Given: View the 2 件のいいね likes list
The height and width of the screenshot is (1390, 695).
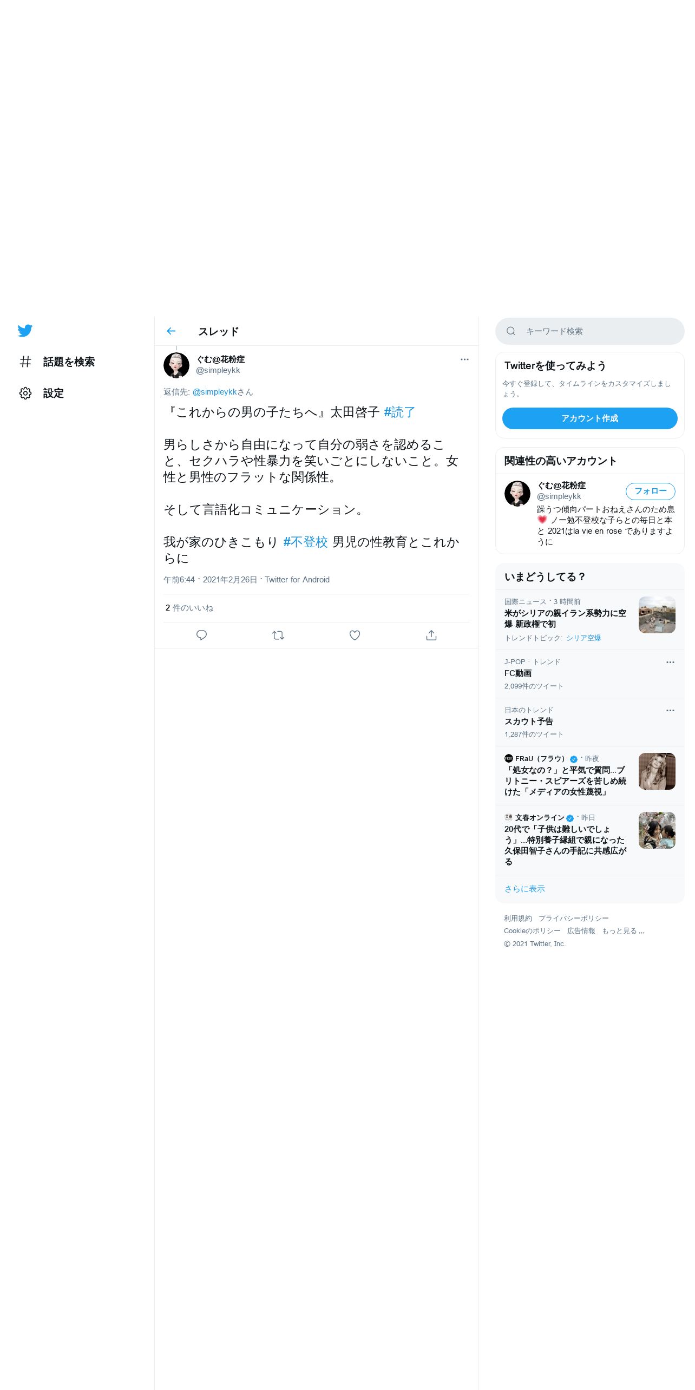Looking at the screenshot, I should [189, 608].
